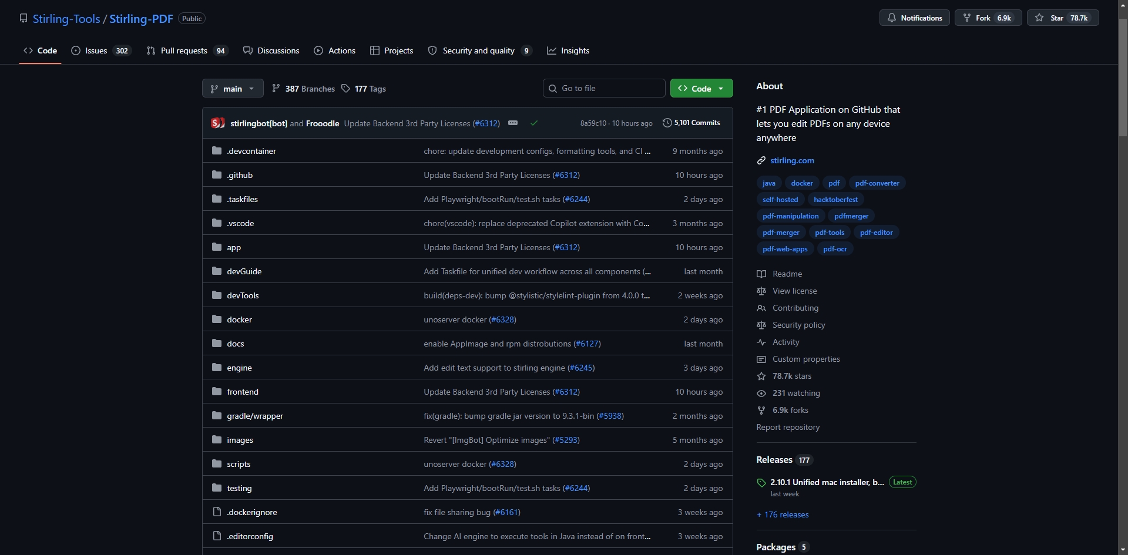The width and height of the screenshot is (1128, 555).
Task: Open the green Code dropdown button
Action: (701, 89)
